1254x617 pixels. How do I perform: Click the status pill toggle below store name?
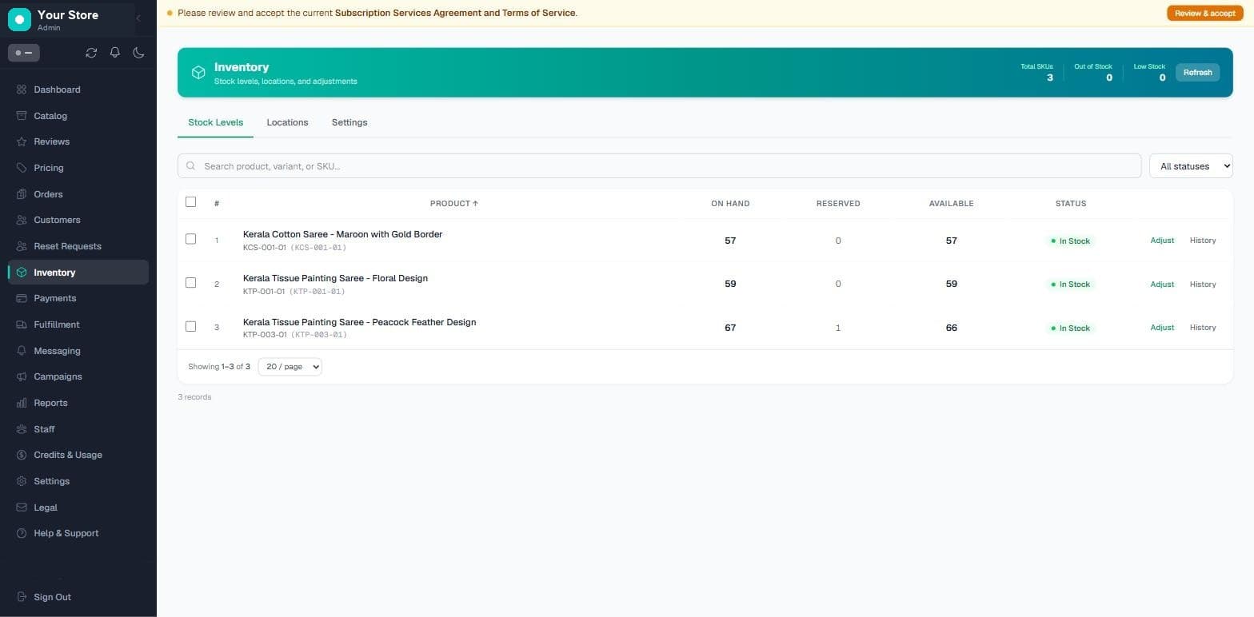click(x=24, y=53)
